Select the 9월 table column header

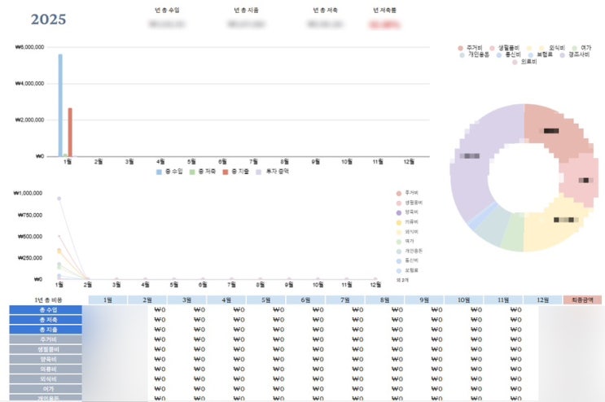(x=424, y=299)
